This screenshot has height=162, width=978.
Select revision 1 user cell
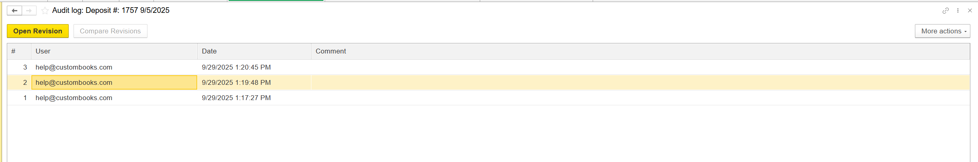tap(74, 98)
